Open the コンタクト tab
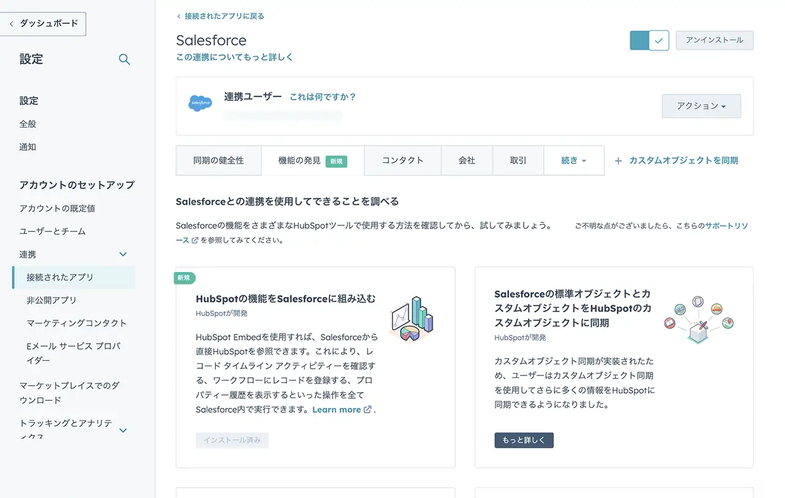The image size is (785, 498). click(x=403, y=160)
